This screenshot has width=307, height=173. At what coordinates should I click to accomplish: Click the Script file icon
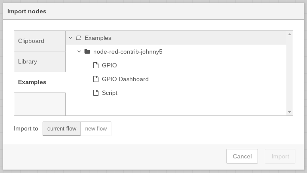coord(96,93)
